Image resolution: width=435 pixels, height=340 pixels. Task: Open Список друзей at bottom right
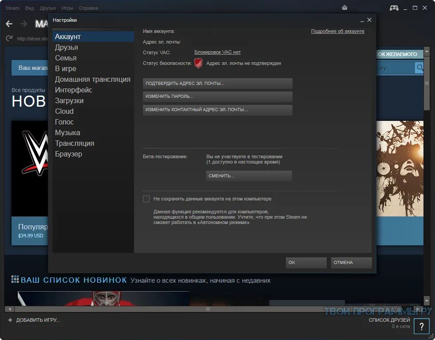tap(389, 320)
